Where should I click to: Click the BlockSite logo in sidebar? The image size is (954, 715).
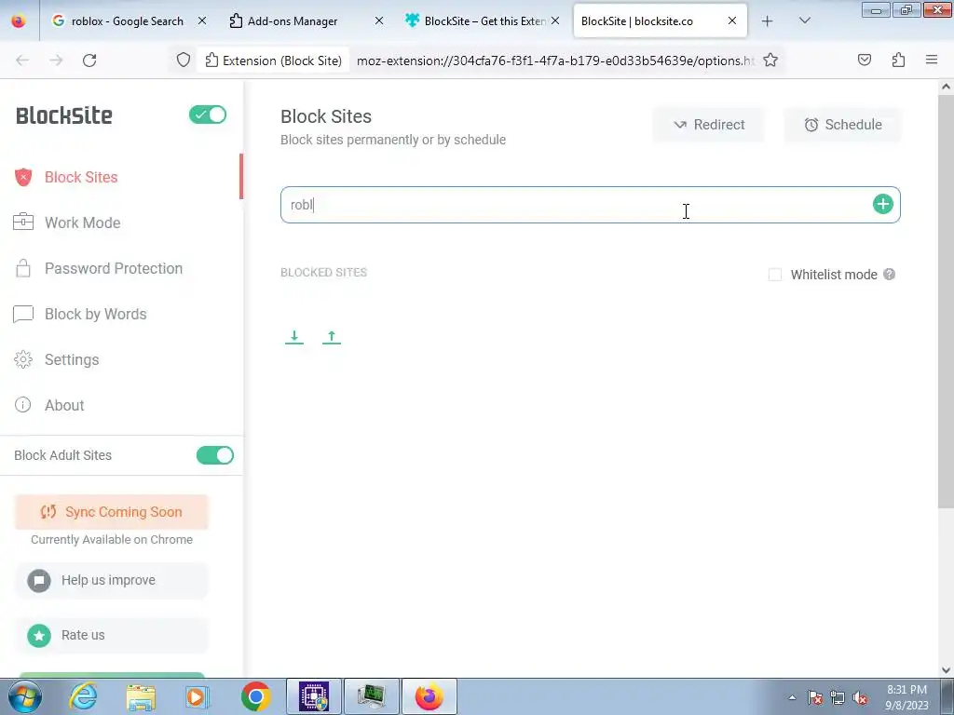click(x=64, y=115)
